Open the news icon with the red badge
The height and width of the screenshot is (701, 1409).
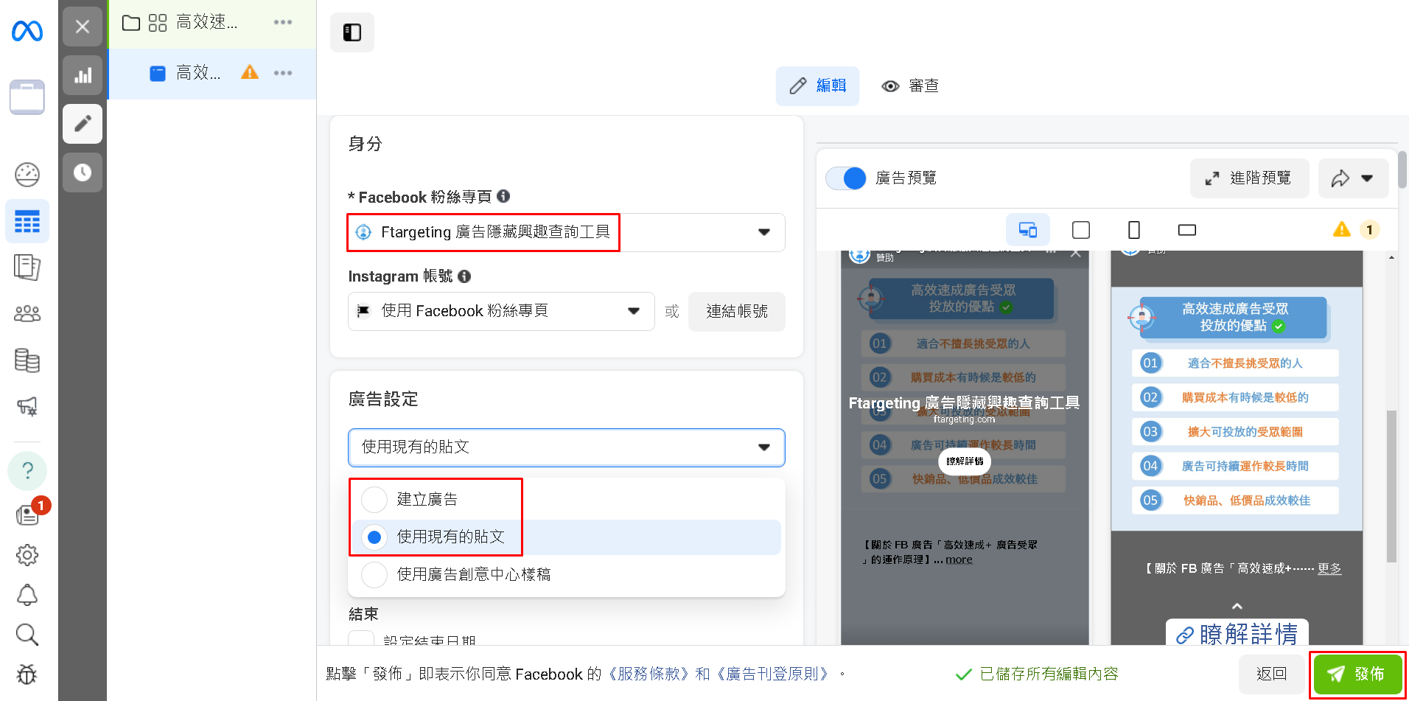[x=29, y=513]
